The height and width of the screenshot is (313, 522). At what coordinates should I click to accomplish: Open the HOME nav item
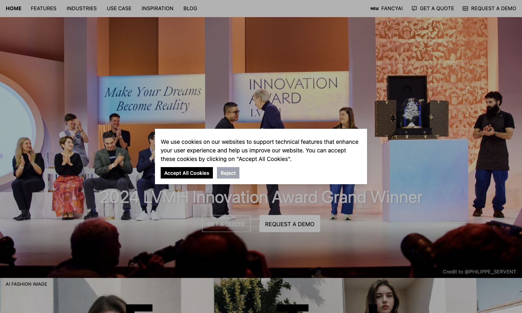point(13,8)
